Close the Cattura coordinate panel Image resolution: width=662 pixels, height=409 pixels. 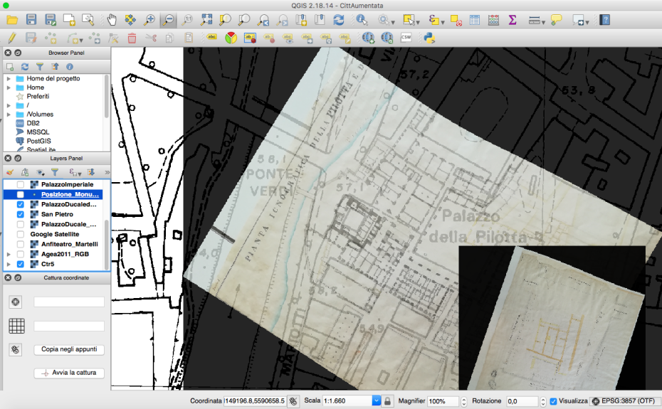pyautogui.click(x=8, y=277)
